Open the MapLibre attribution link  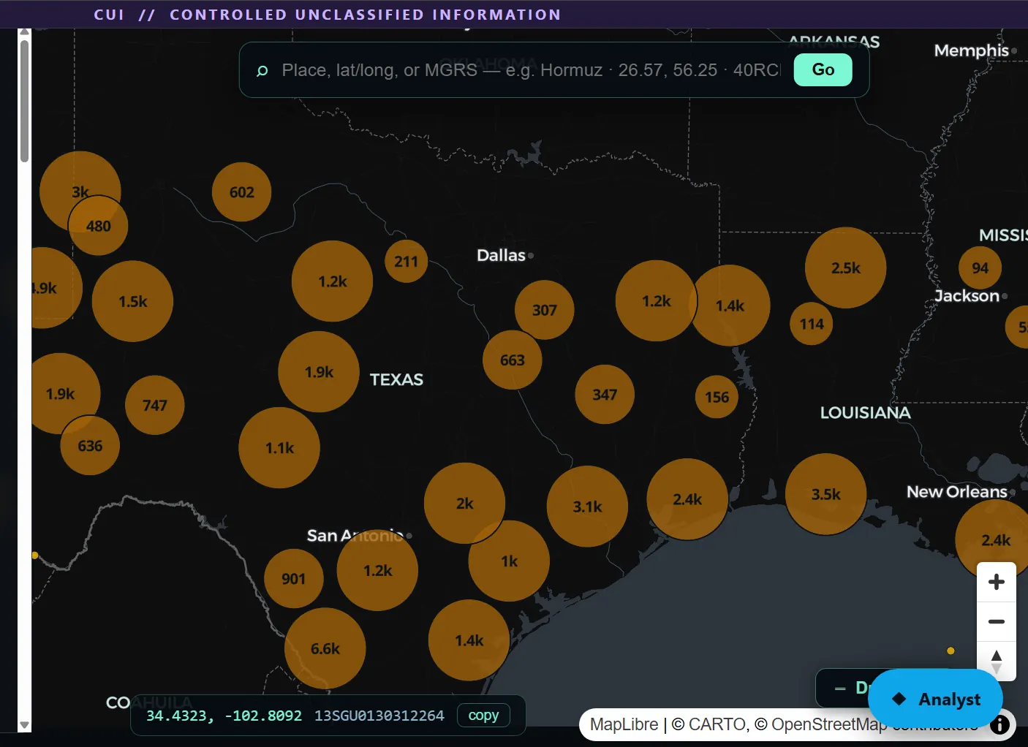tap(624, 724)
